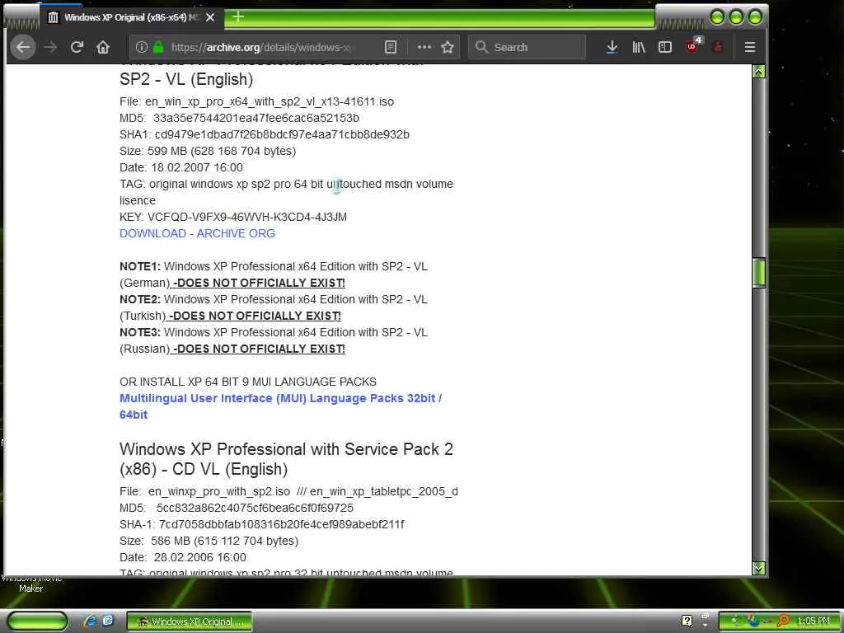Show the Firefox sidebars
This screenshot has height=633, width=844.
[665, 47]
